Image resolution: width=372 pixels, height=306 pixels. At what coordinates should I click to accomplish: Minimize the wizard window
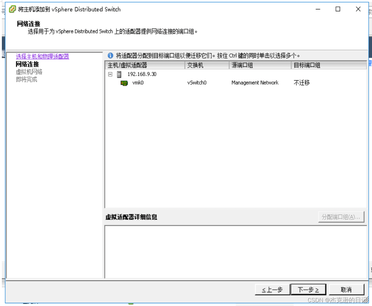(x=318, y=9)
